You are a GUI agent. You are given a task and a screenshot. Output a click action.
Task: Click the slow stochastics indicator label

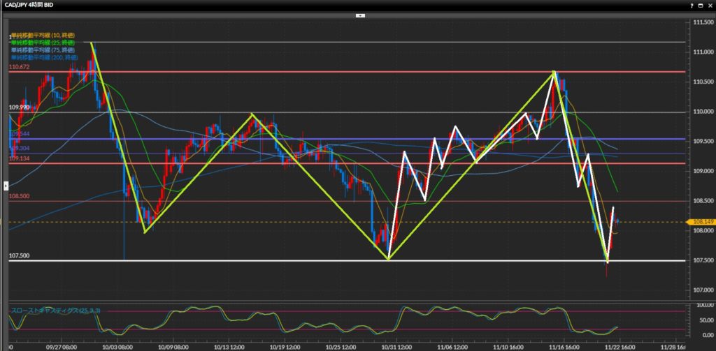56,308
